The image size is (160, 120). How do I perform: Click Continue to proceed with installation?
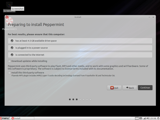(x=145, y=88)
